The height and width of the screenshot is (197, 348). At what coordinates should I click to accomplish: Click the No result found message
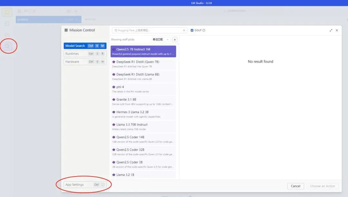(261, 61)
